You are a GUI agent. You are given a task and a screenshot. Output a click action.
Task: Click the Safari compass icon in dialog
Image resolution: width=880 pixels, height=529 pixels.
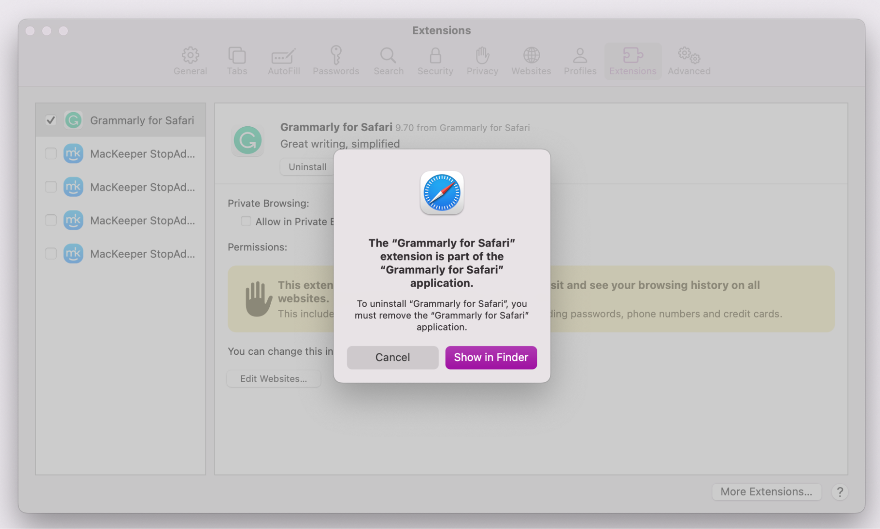[x=442, y=193]
